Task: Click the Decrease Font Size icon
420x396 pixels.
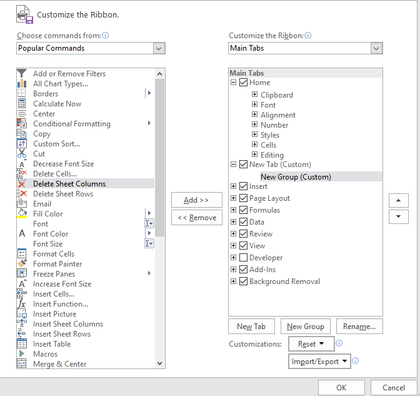Action: click(22, 163)
